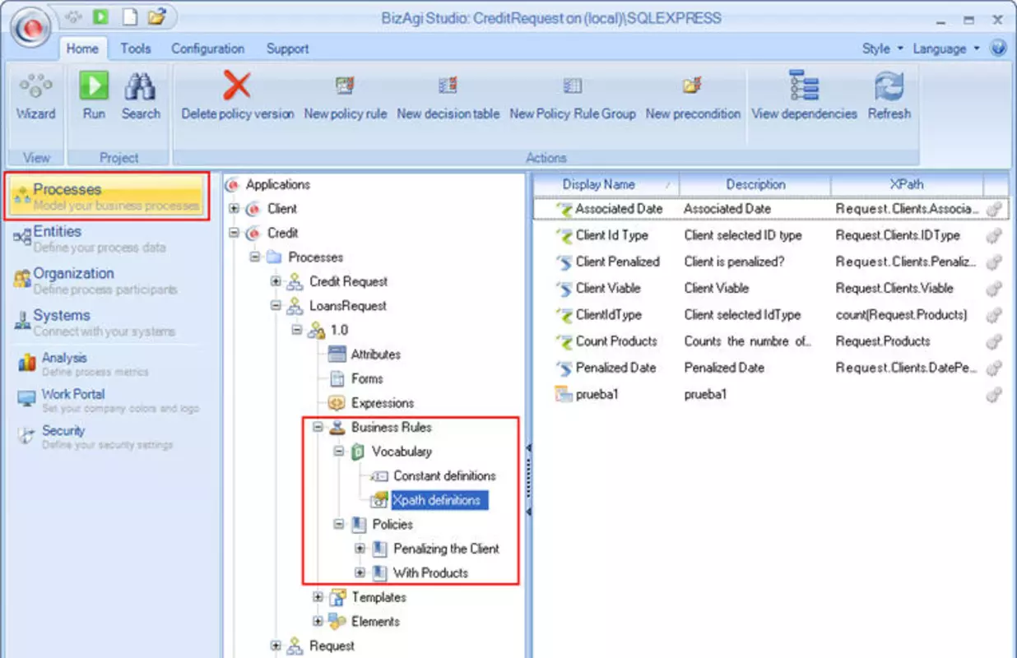1017x658 pixels.
Task: Open the Support ribbon tab
Action: tap(287, 49)
